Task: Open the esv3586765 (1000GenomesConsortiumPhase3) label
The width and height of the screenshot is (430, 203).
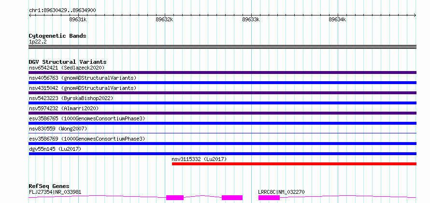Action: 87,118
